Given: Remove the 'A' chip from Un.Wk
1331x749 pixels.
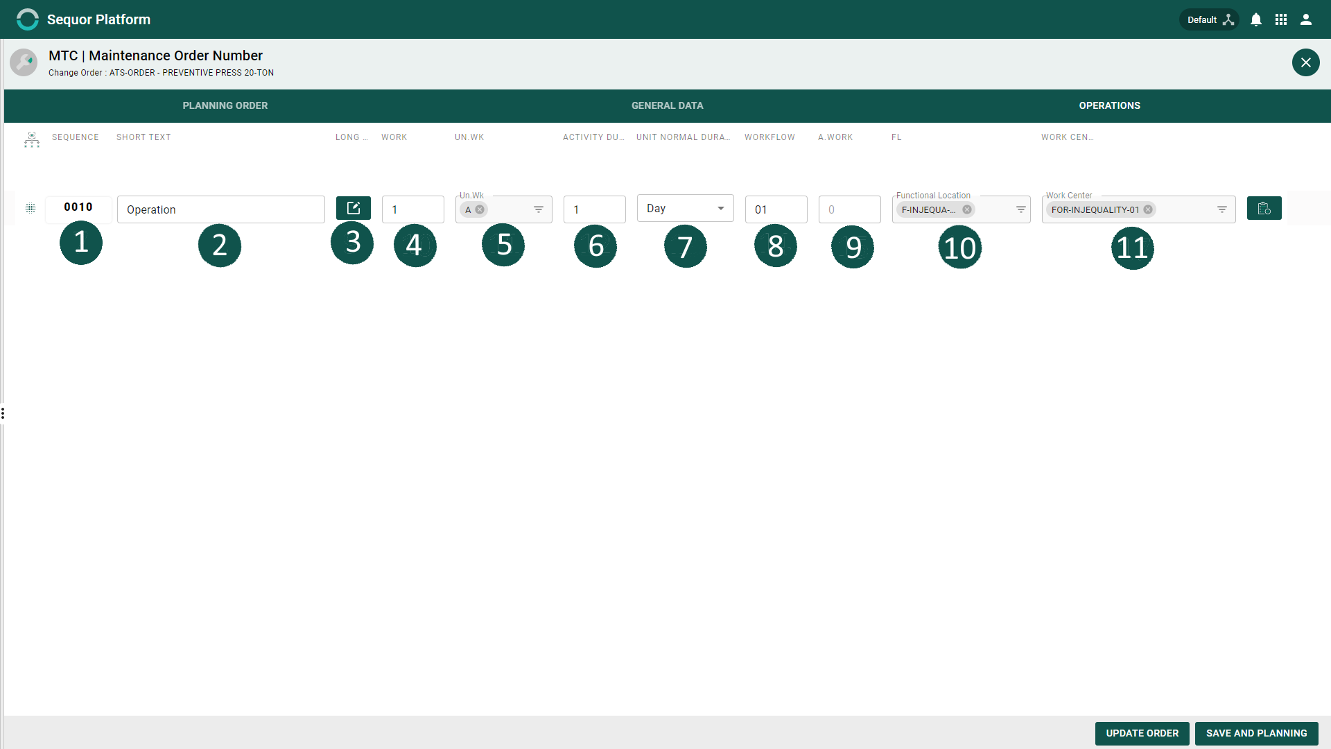Looking at the screenshot, I should [480, 209].
